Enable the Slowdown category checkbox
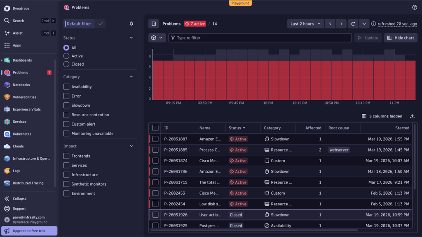The height and width of the screenshot is (237, 422). 66,105
